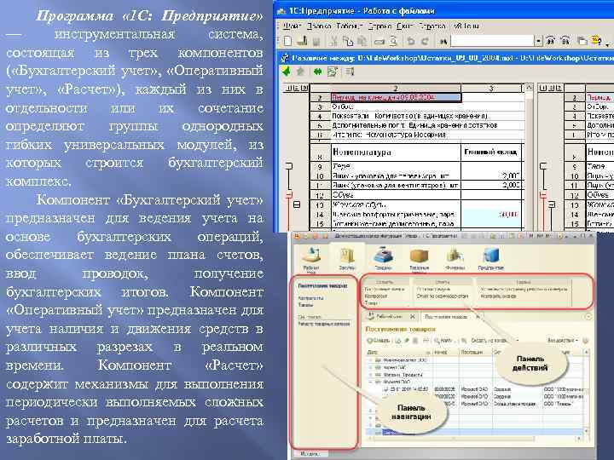Click the История button at the bottom left
Viewport: 614px width, 460px height.
(309, 453)
